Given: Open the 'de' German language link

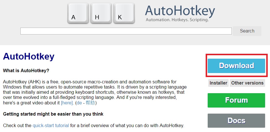Looking at the screenshot, I should [x=79, y=103].
